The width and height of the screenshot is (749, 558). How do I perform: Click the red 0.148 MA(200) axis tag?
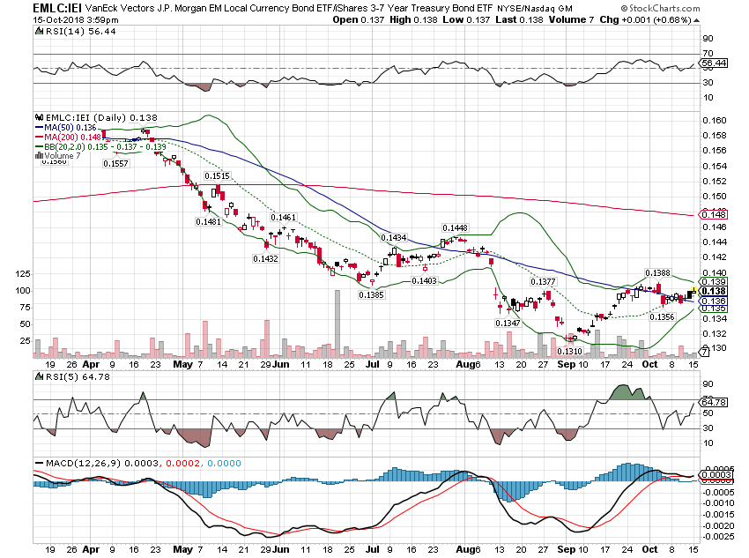[713, 214]
